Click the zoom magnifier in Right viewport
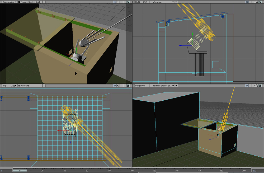This screenshot has height=173, width=264. (x=256, y=2)
